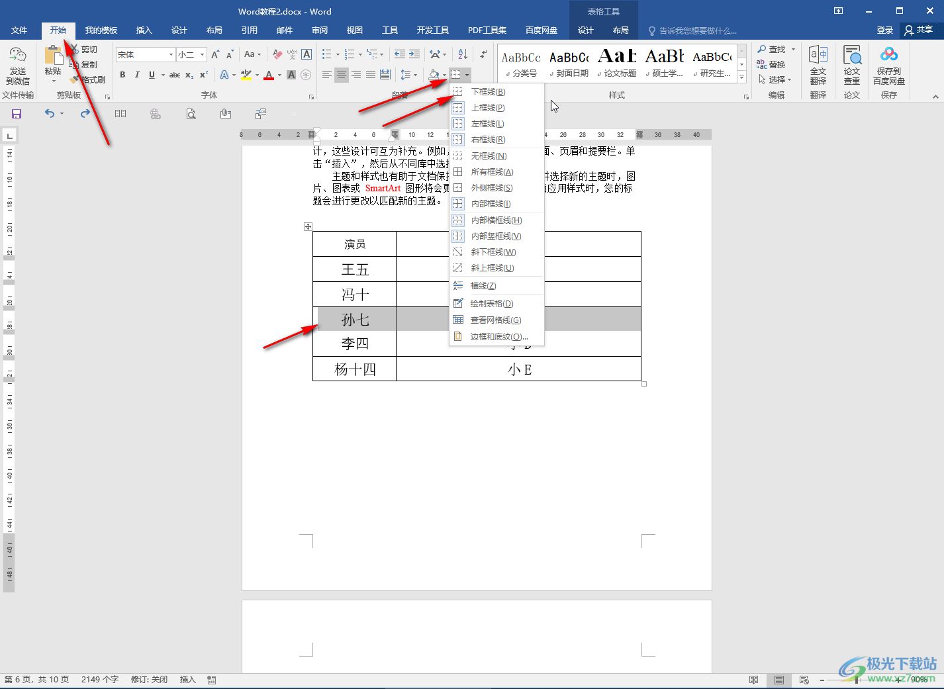Select Draw Table 绘制表格 entry
This screenshot has width=944, height=689.
tap(496, 303)
